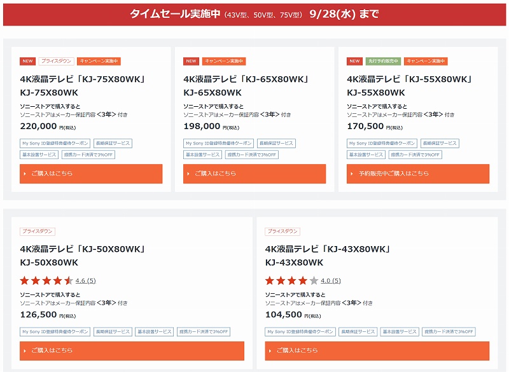Click the star rating icons of KJ-43X80WK
This screenshot has height=372, width=509.
(291, 280)
